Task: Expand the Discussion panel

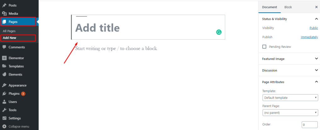Action: (316, 70)
